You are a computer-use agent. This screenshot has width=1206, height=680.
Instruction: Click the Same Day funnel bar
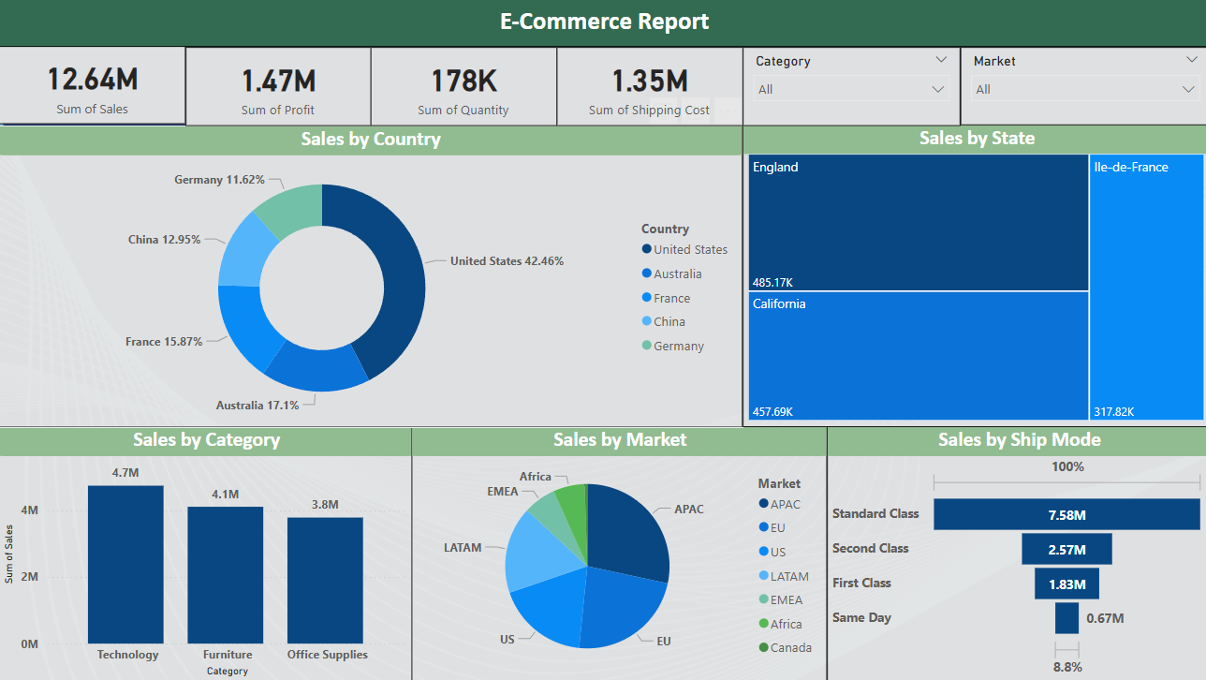coord(1066,618)
